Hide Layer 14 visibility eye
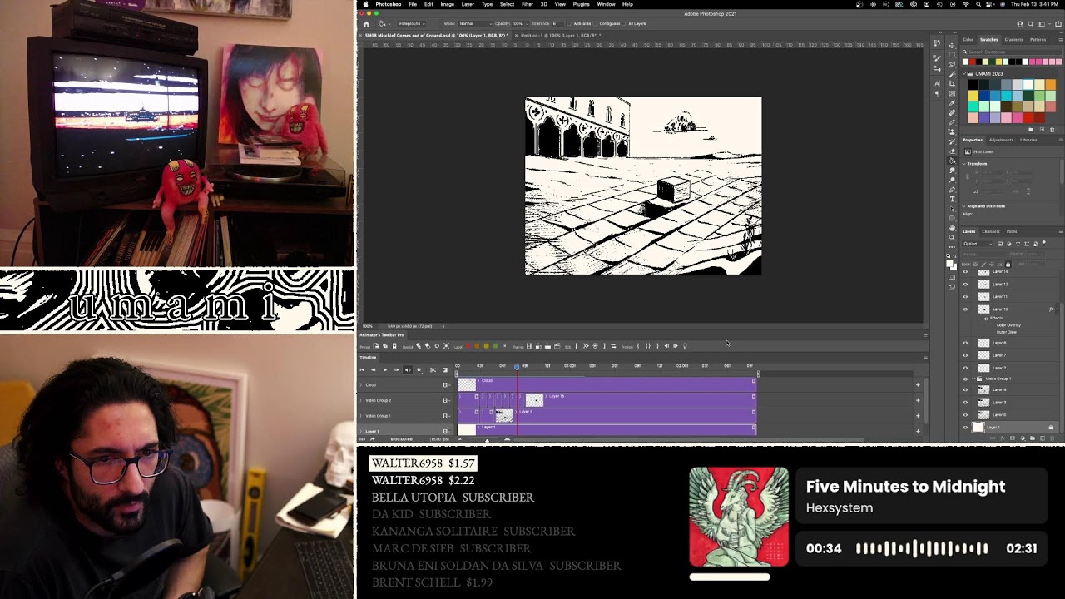Screen dimensions: 1065x599 965,272
